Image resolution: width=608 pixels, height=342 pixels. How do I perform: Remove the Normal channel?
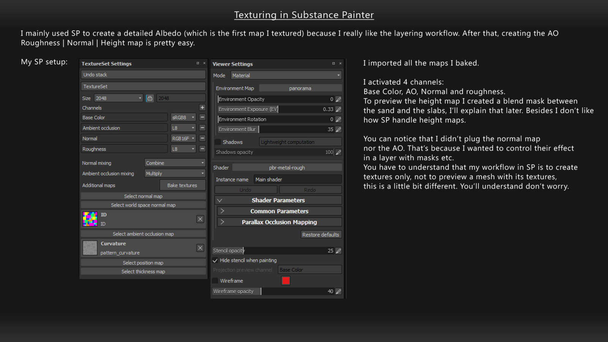pyautogui.click(x=202, y=138)
